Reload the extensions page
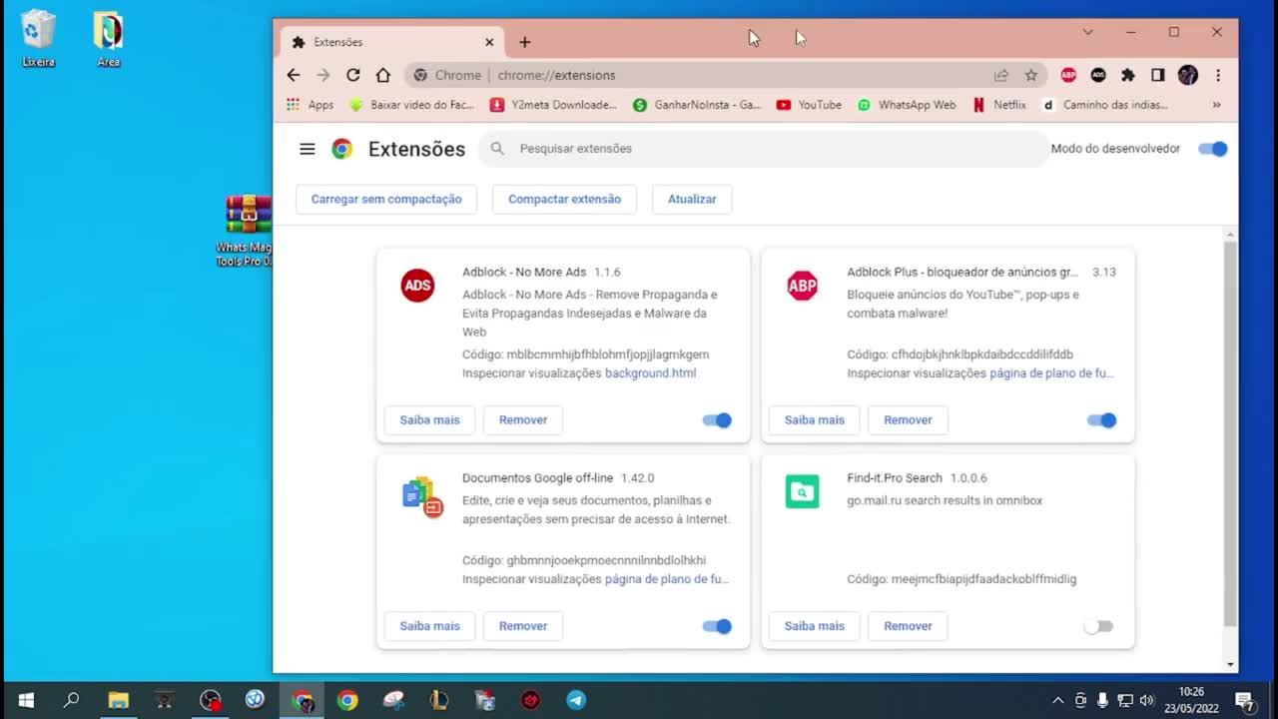This screenshot has width=1278, height=719. tap(352, 75)
